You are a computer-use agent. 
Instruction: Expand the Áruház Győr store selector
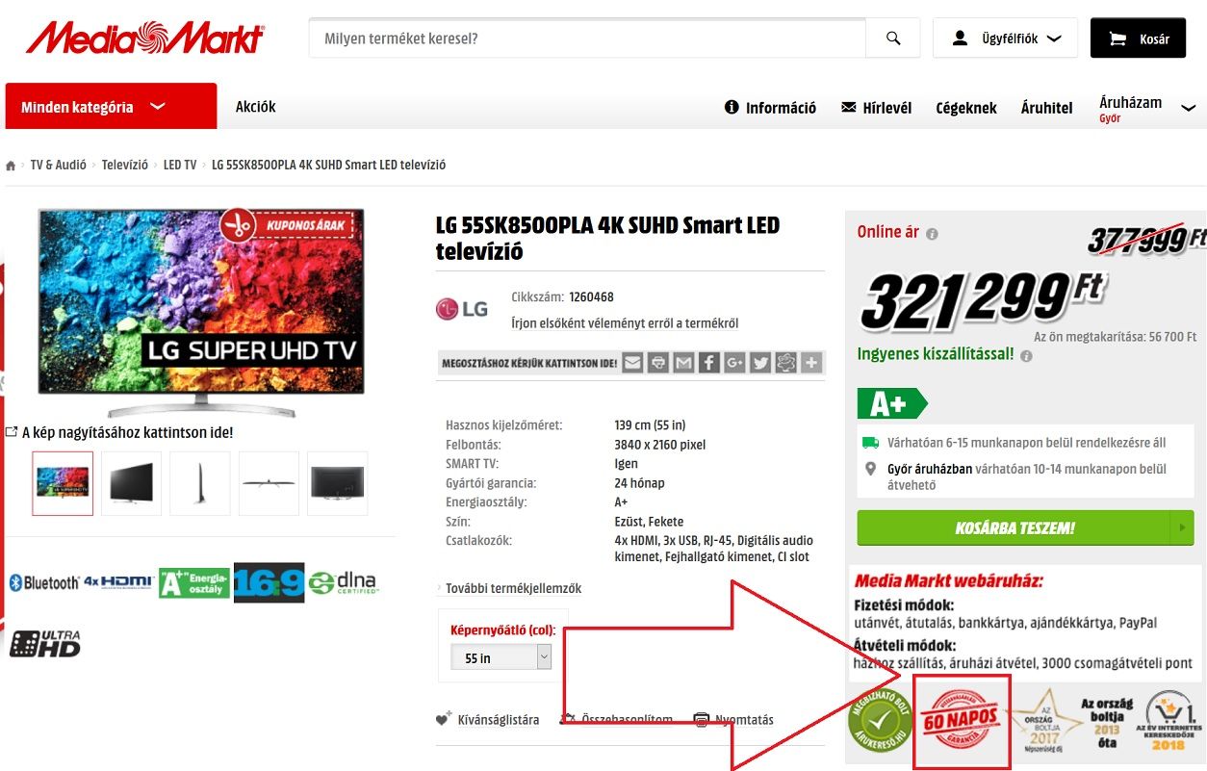point(1147,109)
